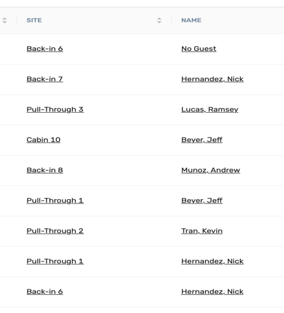Select the SITE column header label
This screenshot has width=284, height=313.
pyautogui.click(x=34, y=21)
